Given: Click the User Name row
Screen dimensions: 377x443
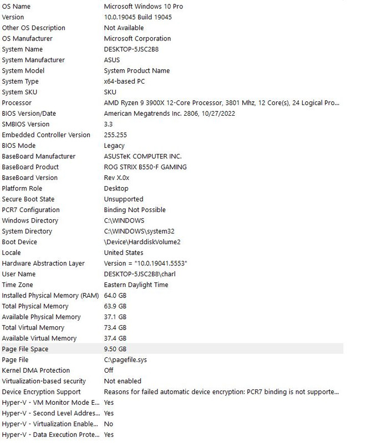Looking at the screenshot, I should tap(172, 274).
